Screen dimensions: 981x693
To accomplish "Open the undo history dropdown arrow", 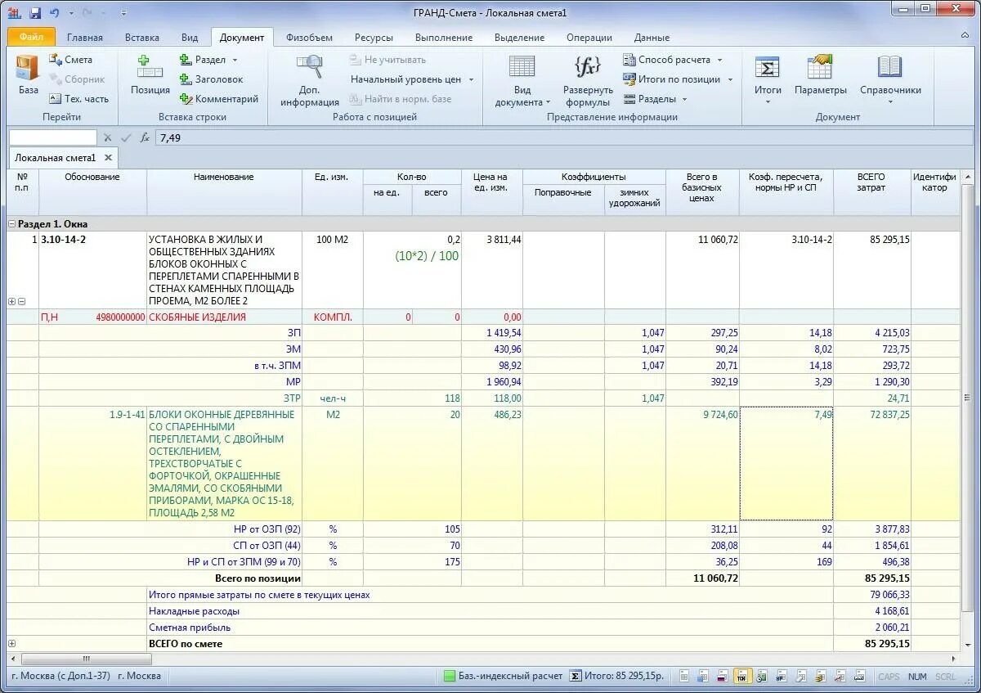I will coord(71,13).
